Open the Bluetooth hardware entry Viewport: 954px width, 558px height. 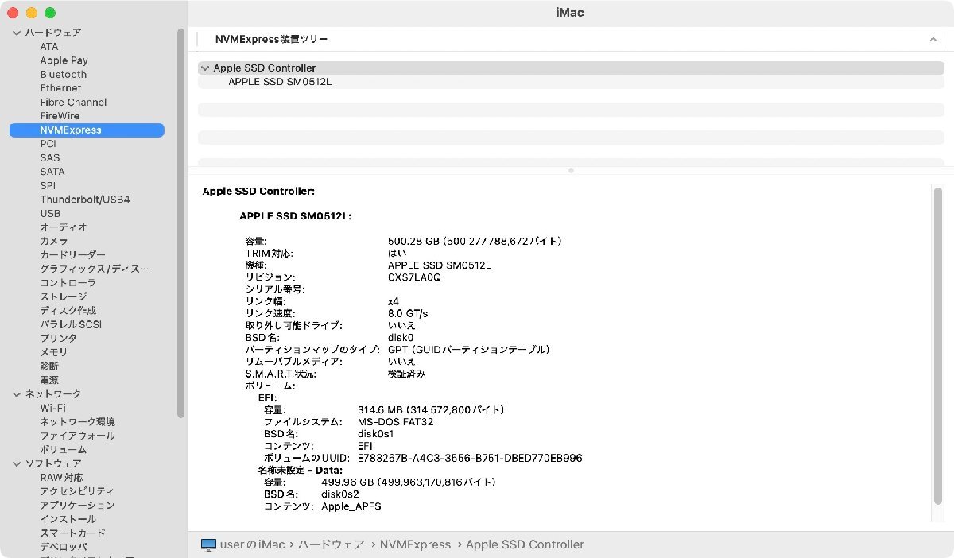(64, 75)
